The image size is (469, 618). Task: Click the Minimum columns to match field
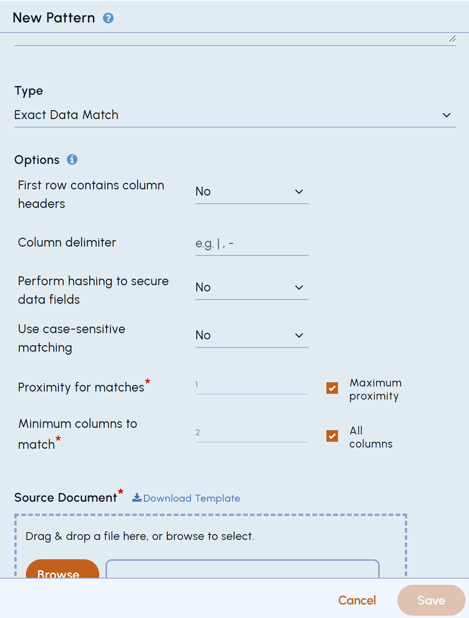(252, 433)
